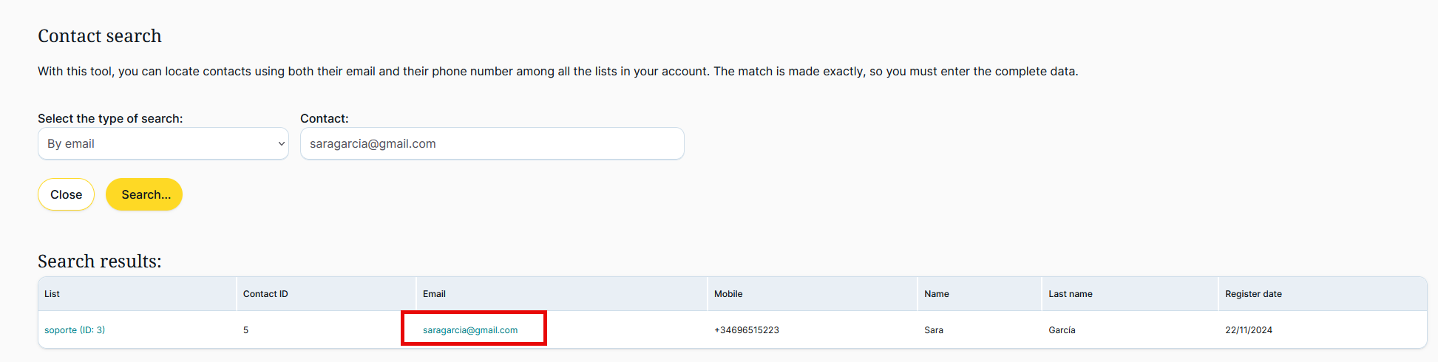
Task: Click the mobile number +34696515223
Action: 747,330
